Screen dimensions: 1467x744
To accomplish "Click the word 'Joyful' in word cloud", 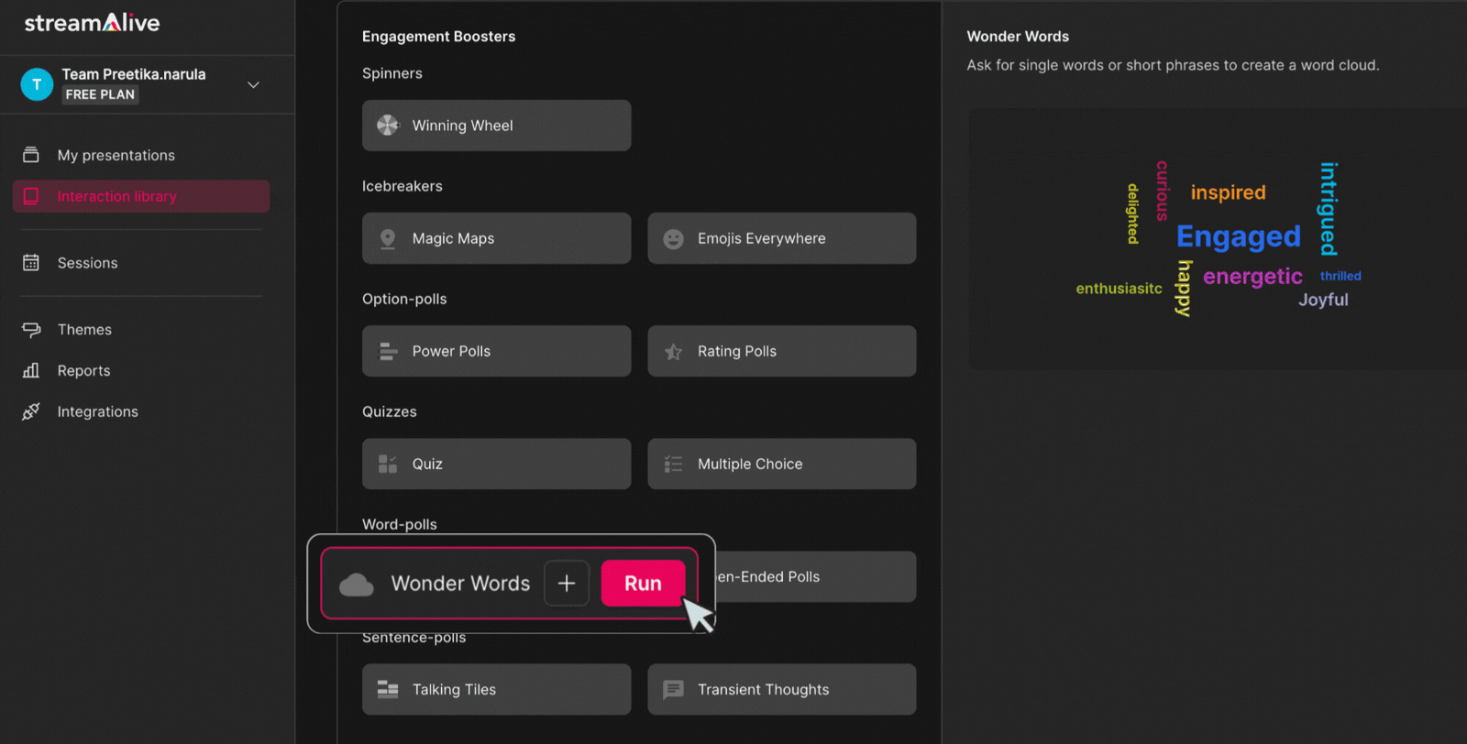I will tap(1323, 300).
